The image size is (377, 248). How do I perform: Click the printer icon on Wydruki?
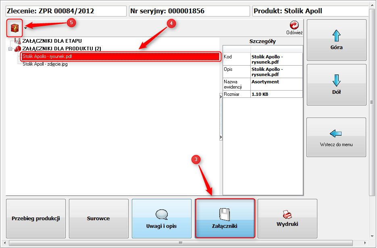tap(287, 215)
